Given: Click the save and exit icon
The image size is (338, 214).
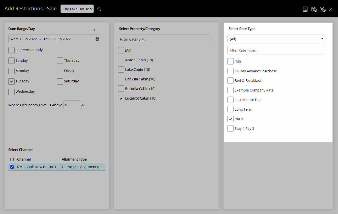Looking at the screenshot, I should [x=323, y=9].
